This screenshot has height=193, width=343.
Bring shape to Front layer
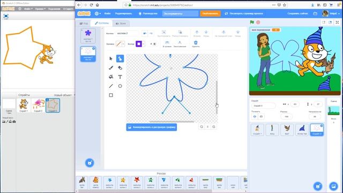[223, 33]
